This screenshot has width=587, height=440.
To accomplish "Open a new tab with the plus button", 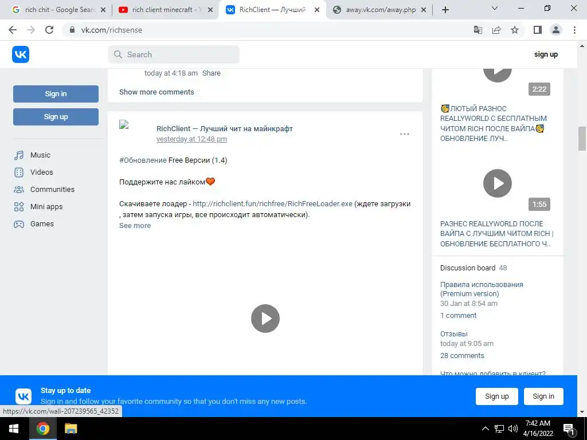I will (x=445, y=10).
